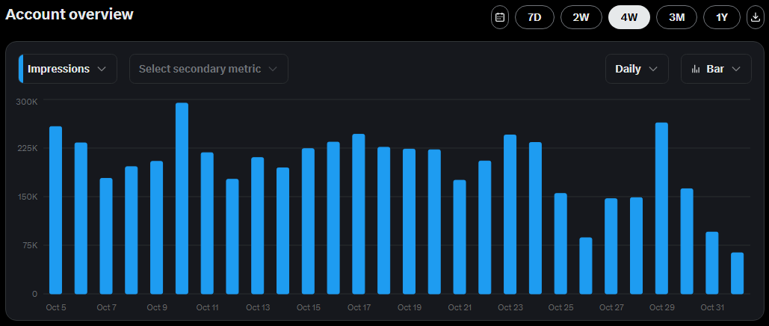This screenshot has width=769, height=326.
Task: Click the bar chart icon in chart type selector
Action: 696,69
